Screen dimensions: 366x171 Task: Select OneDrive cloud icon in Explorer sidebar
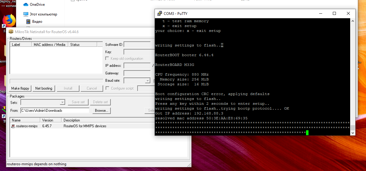click(x=26, y=5)
